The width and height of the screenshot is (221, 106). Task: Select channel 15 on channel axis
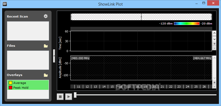(112, 87)
